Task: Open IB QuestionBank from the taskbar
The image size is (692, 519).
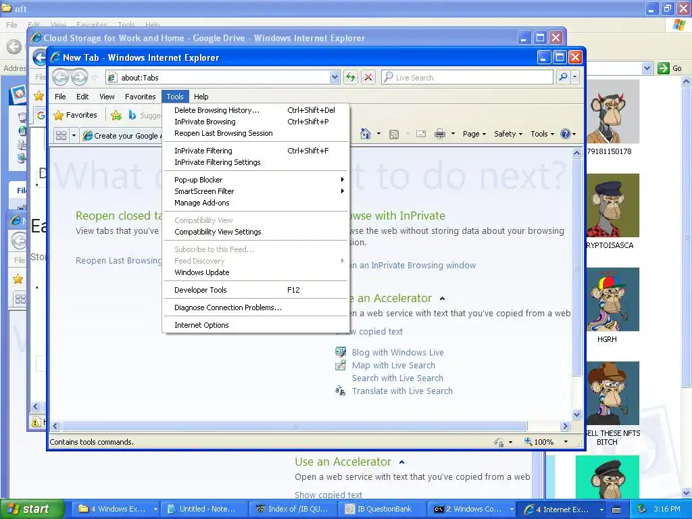Action: pos(382,509)
